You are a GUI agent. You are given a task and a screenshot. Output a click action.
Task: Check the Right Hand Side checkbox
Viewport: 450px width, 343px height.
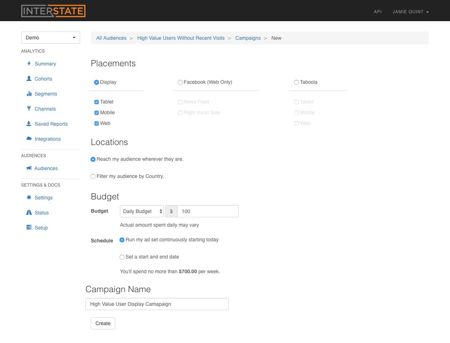pyautogui.click(x=180, y=113)
